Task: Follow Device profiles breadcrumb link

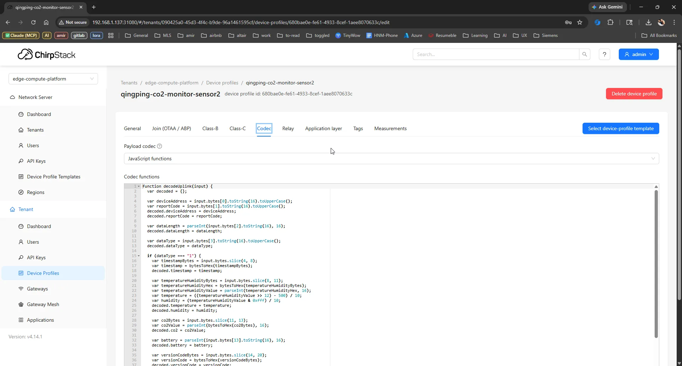Action: point(222,83)
